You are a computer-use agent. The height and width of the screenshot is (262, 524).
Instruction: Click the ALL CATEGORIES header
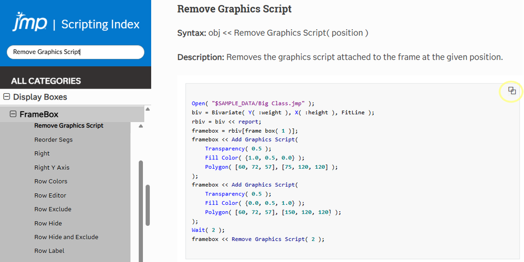pyautogui.click(x=46, y=81)
